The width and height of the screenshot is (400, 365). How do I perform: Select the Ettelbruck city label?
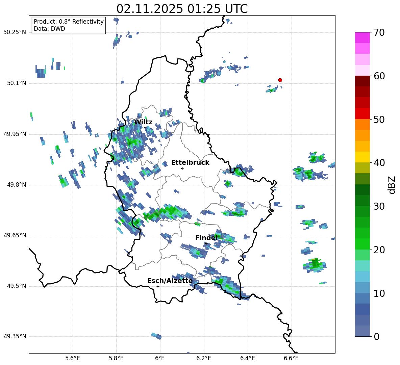coord(190,163)
